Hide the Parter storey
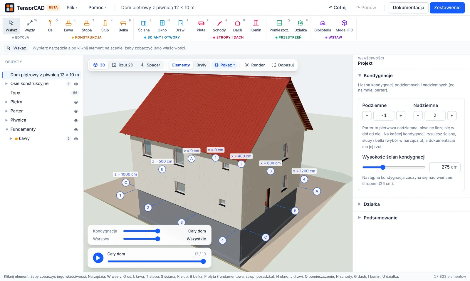Image resolution: width=470 pixels, height=281 pixels. 76,111
